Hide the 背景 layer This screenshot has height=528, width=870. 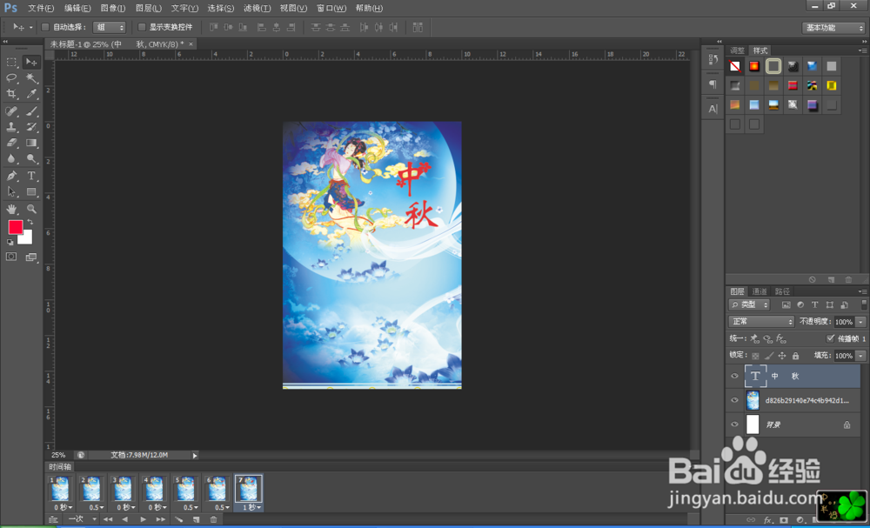(x=734, y=424)
